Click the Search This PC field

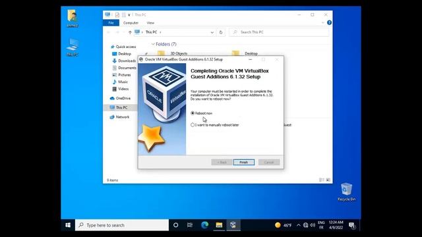[279, 32]
